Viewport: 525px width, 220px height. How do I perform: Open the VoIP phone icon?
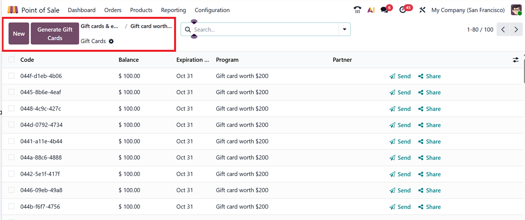357,10
